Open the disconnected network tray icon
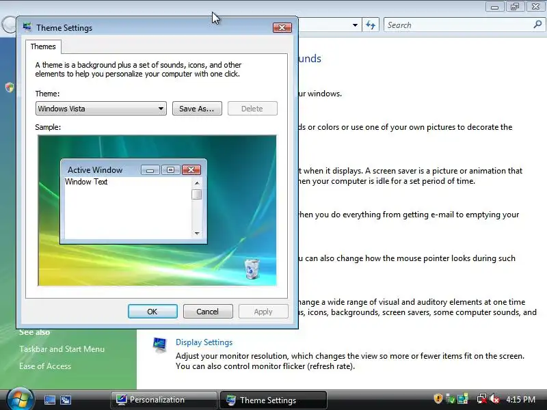This screenshot has width=547, height=410. (482, 398)
